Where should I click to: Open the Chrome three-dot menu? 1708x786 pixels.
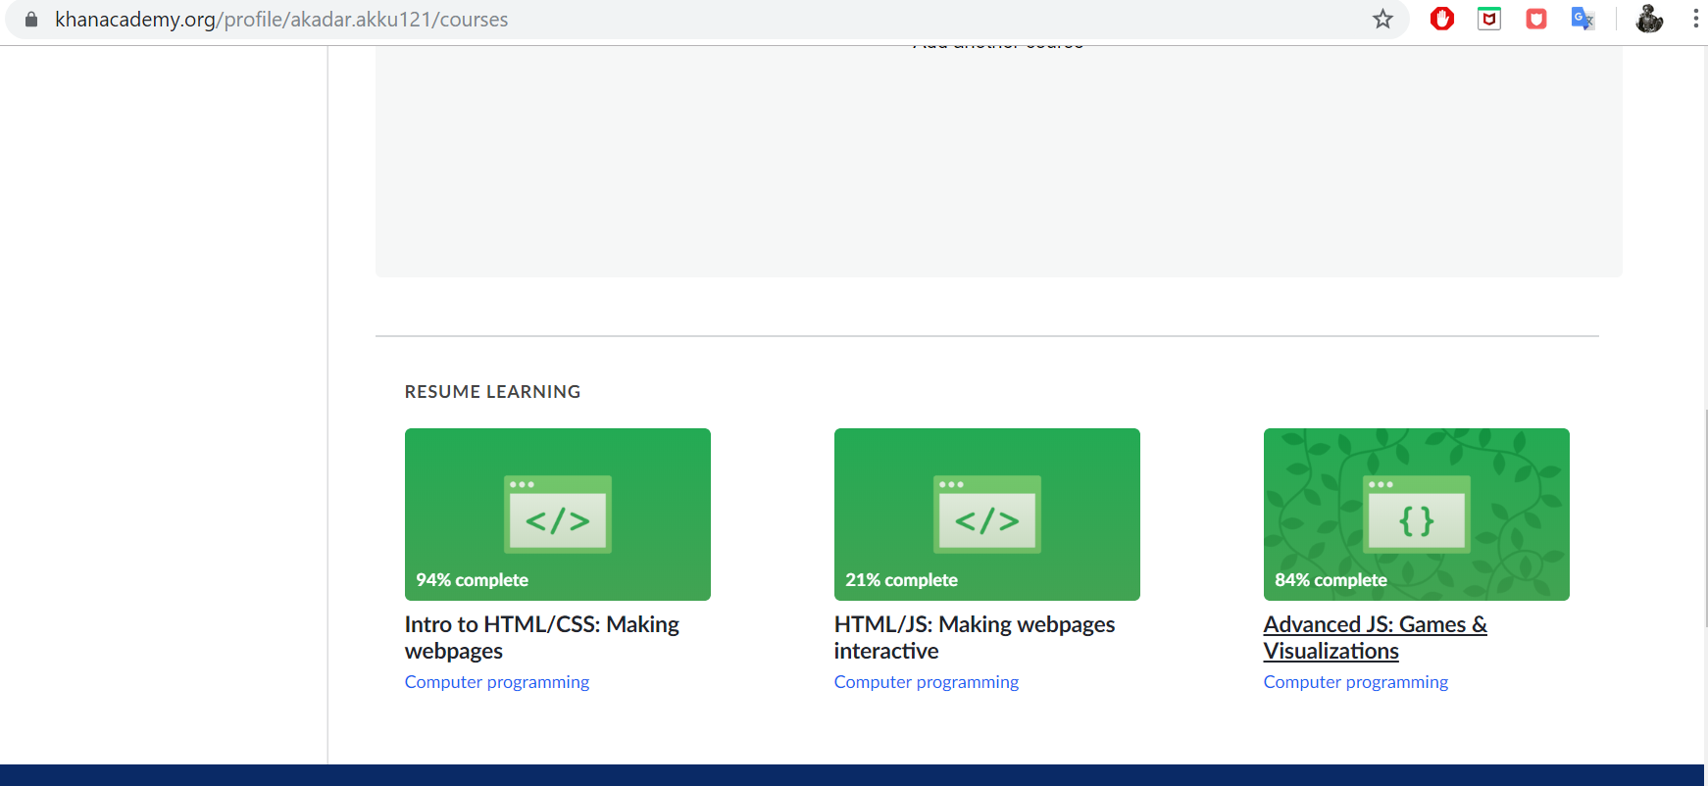[1695, 19]
